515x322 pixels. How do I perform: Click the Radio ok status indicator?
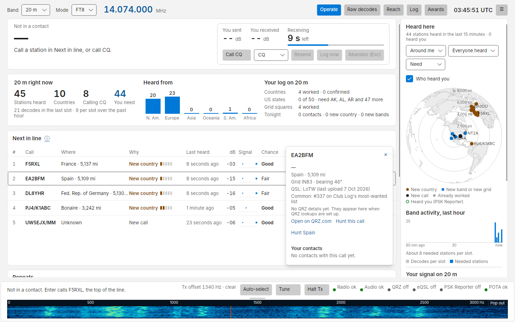344,287
